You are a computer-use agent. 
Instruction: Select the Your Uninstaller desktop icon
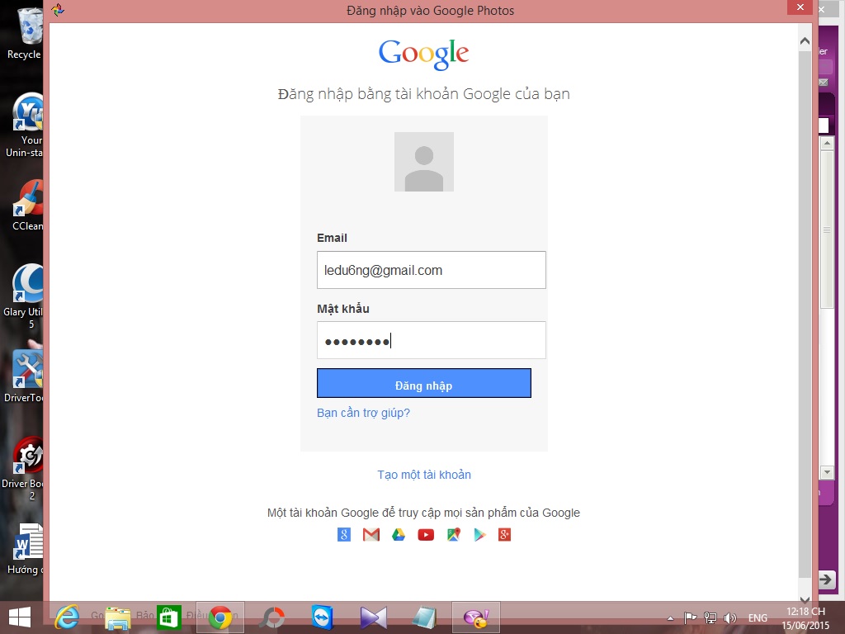[26, 125]
